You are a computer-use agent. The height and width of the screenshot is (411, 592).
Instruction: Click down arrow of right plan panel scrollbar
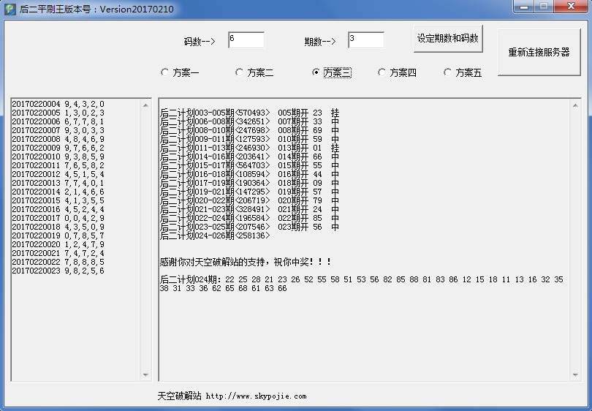(x=576, y=375)
